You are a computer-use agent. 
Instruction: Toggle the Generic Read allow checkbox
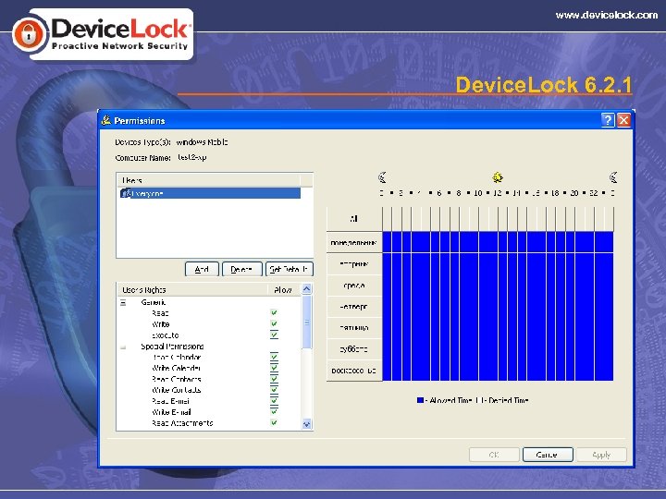(x=274, y=312)
